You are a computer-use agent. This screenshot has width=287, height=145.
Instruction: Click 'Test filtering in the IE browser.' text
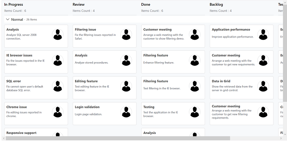click(162, 89)
